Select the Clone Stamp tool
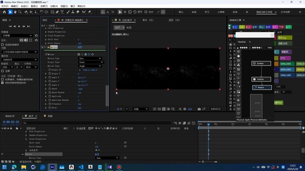Image resolution: width=305 pixels, height=171 pixels. 73,12
